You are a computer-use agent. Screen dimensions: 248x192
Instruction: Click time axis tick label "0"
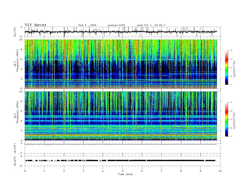(x=25, y=171)
